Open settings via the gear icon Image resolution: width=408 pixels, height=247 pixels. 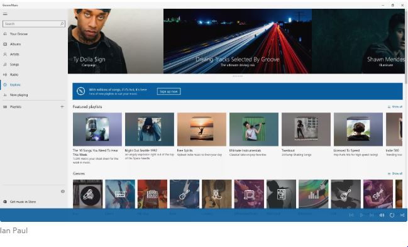point(63,191)
